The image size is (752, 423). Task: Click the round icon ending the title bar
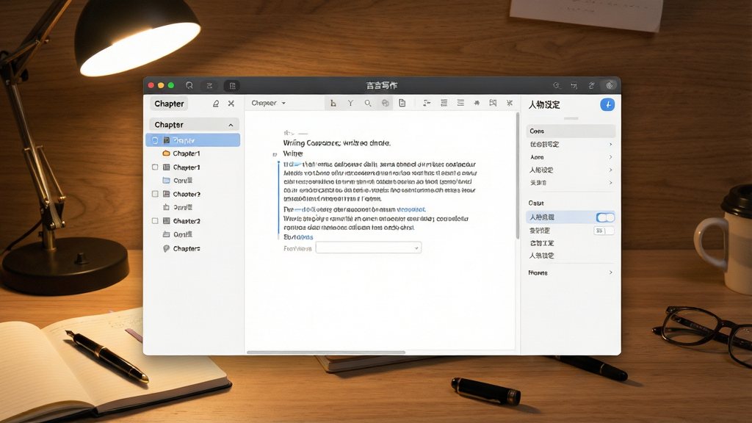[610, 85]
